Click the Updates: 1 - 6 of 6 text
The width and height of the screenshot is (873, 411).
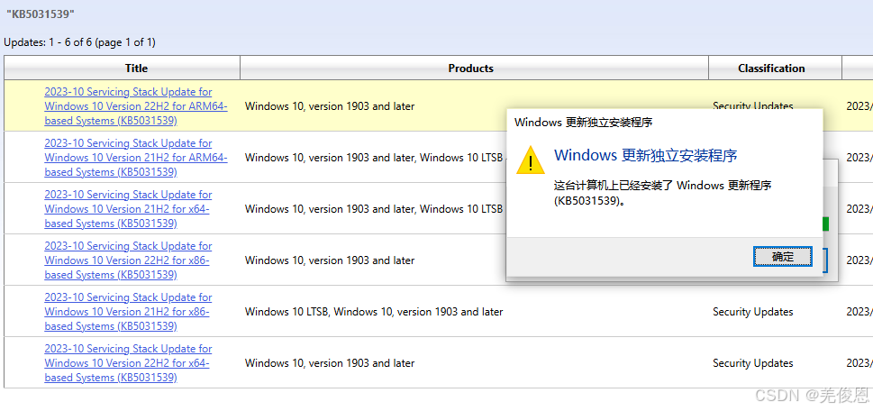[x=79, y=41]
